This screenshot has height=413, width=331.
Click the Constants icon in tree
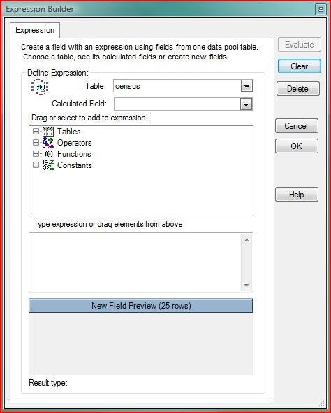(47, 165)
